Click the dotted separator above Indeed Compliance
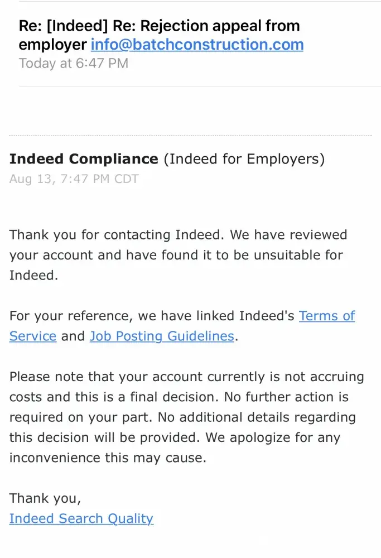This screenshot has width=381, height=558. (x=190, y=136)
